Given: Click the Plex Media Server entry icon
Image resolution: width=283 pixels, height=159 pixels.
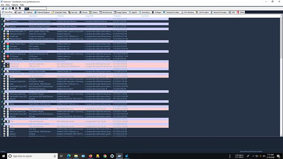Looking at the screenshot, I should [x=8, y=59].
